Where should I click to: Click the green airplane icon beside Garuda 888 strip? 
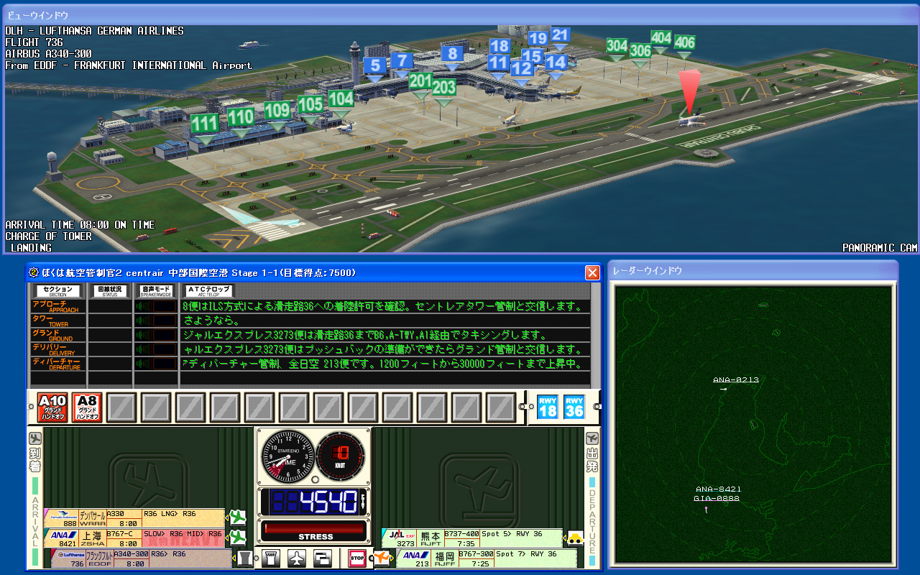(236, 517)
